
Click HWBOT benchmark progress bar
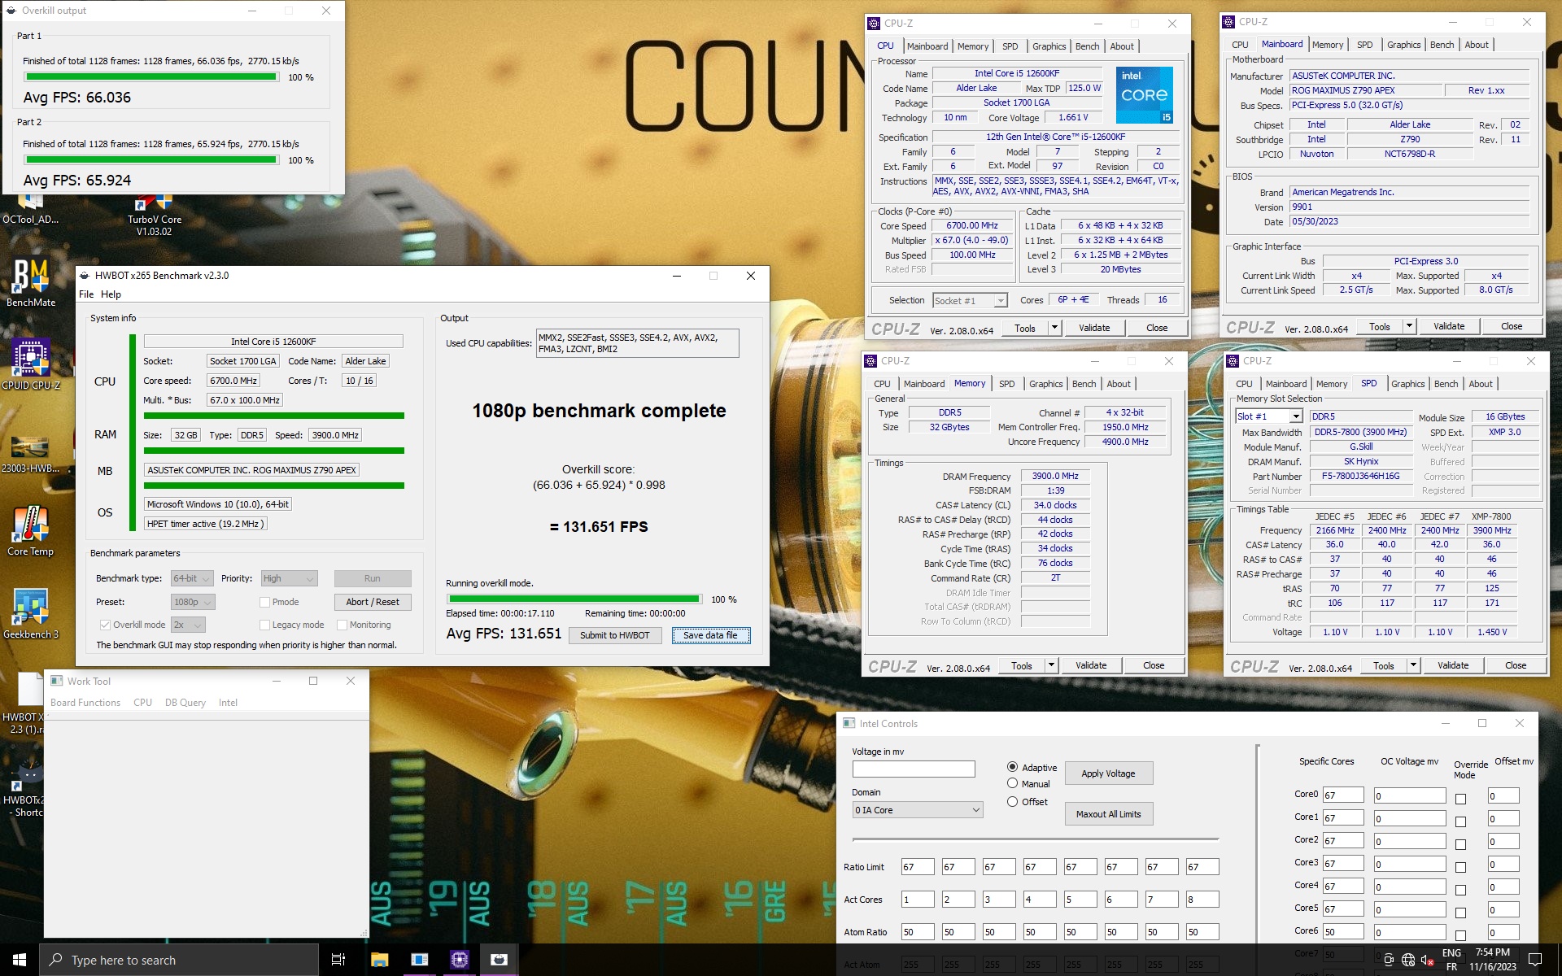[x=574, y=599]
